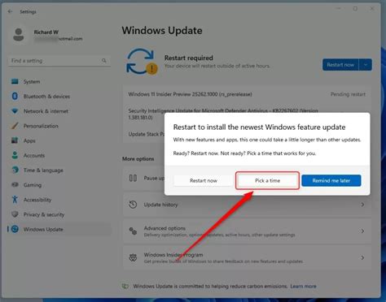Image resolution: width=386 pixels, height=302 pixels.
Task: Expand the Update history chevron
Action: [x=362, y=205]
